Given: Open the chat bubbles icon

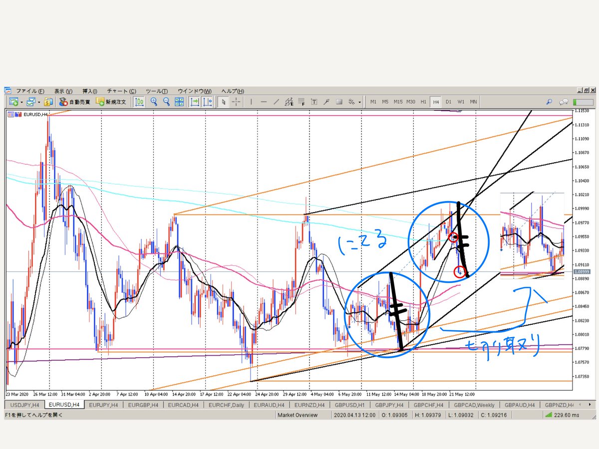Looking at the screenshot, I should click(565, 102).
